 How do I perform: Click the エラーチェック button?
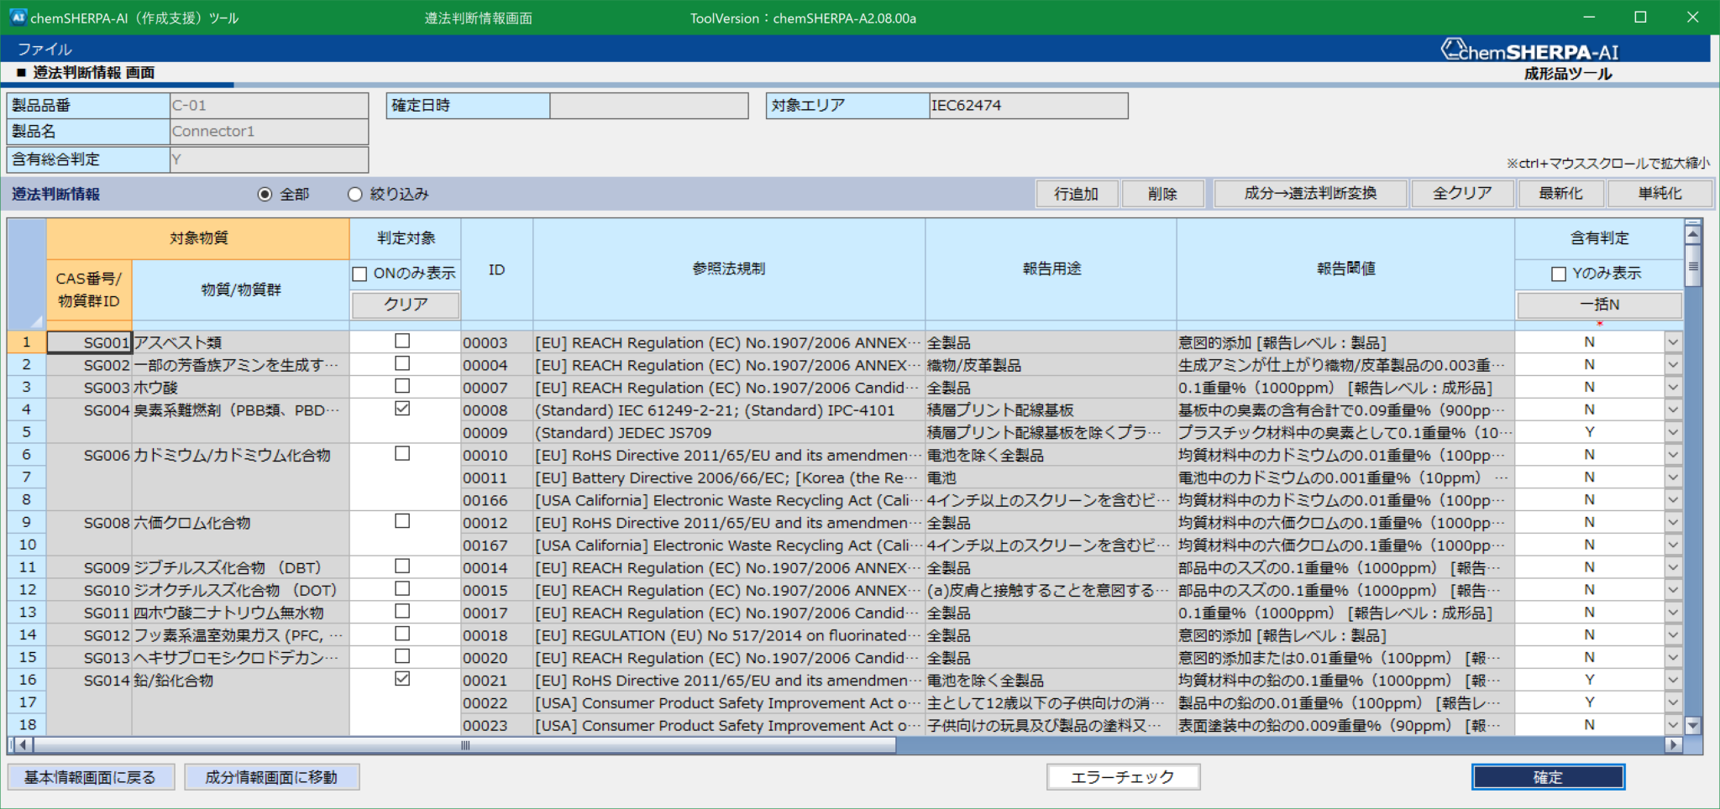1122,777
